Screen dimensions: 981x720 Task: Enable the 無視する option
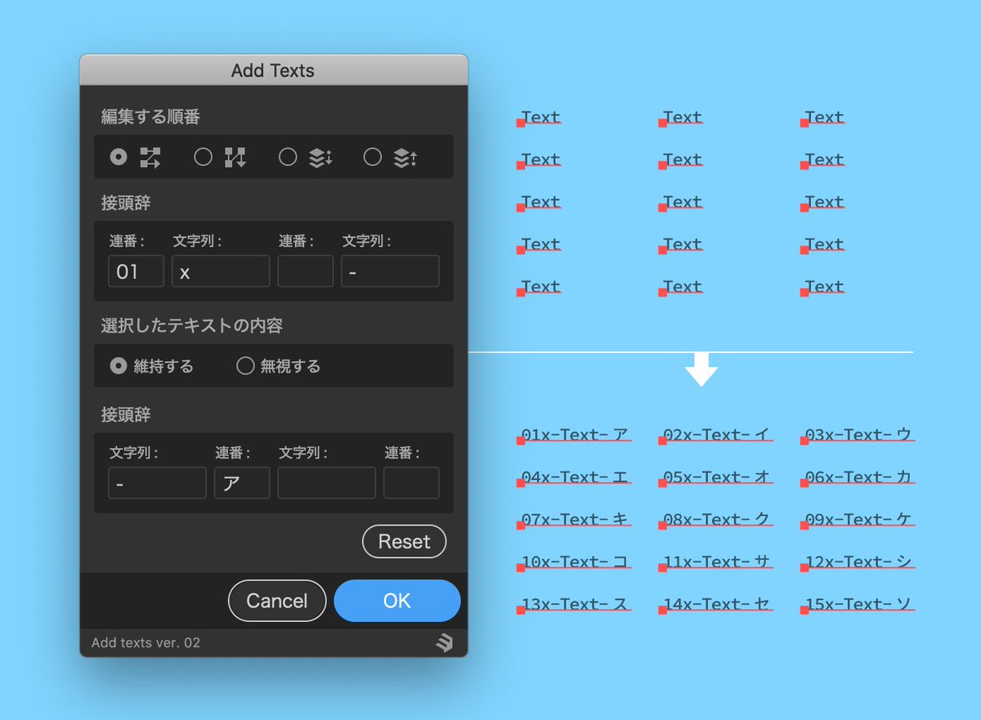coord(244,366)
